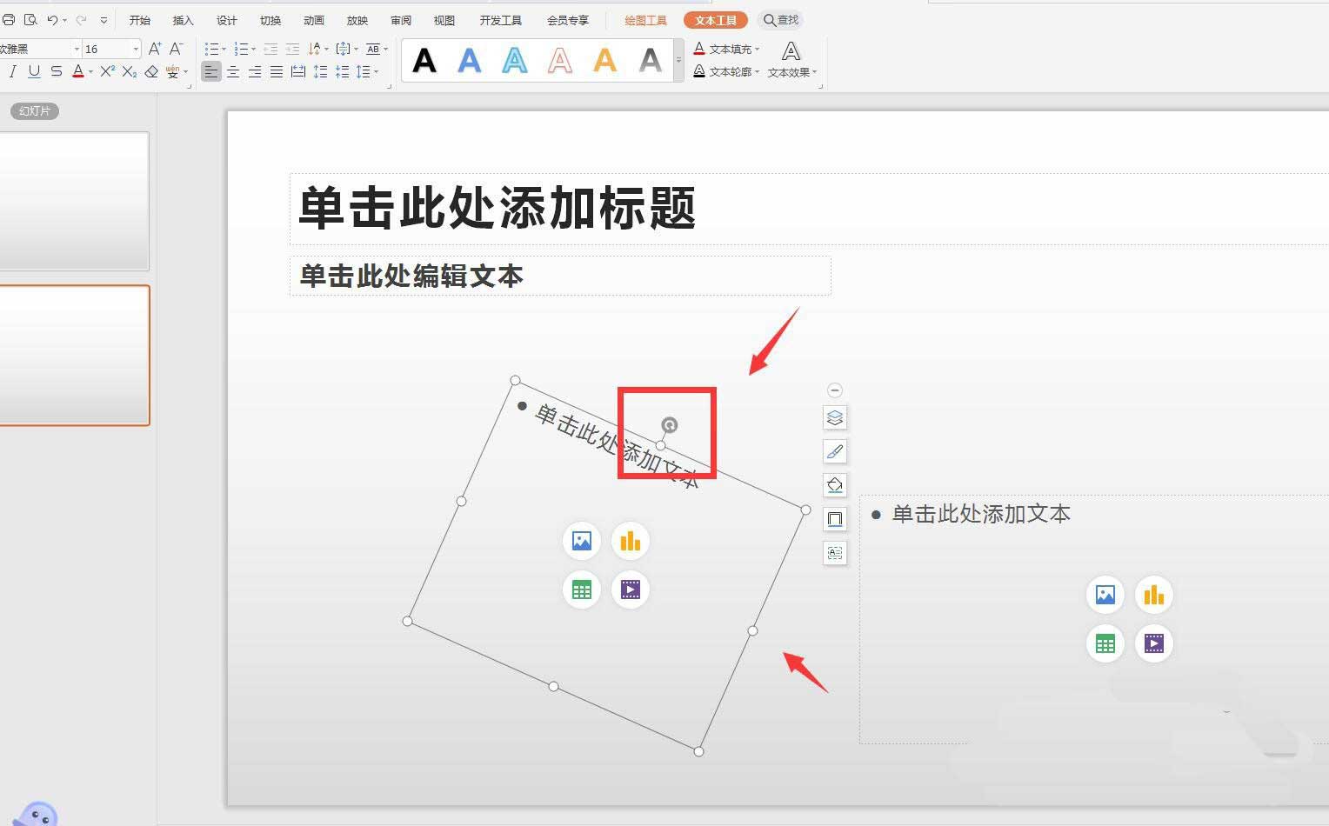Toggle underline formatting

coord(33,71)
